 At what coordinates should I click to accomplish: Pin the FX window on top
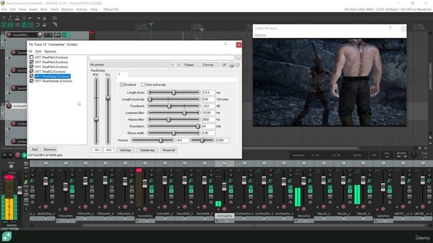[225, 45]
